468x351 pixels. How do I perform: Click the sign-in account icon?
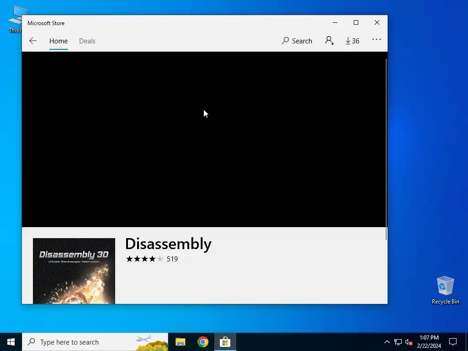coord(330,41)
